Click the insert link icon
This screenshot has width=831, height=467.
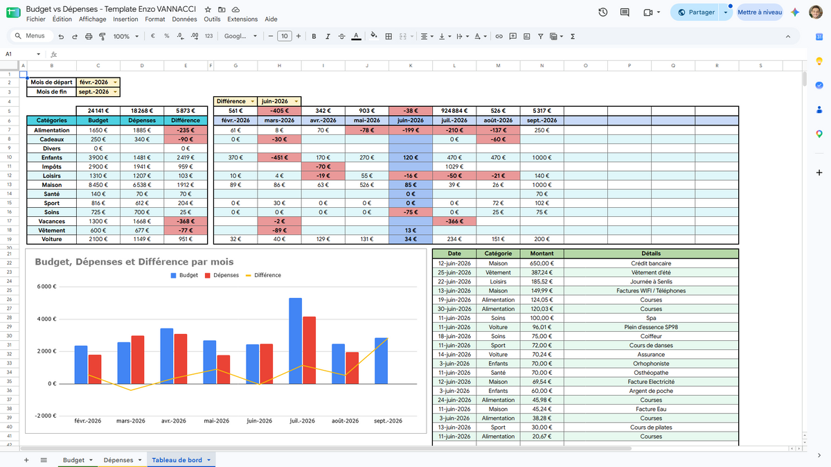499,37
